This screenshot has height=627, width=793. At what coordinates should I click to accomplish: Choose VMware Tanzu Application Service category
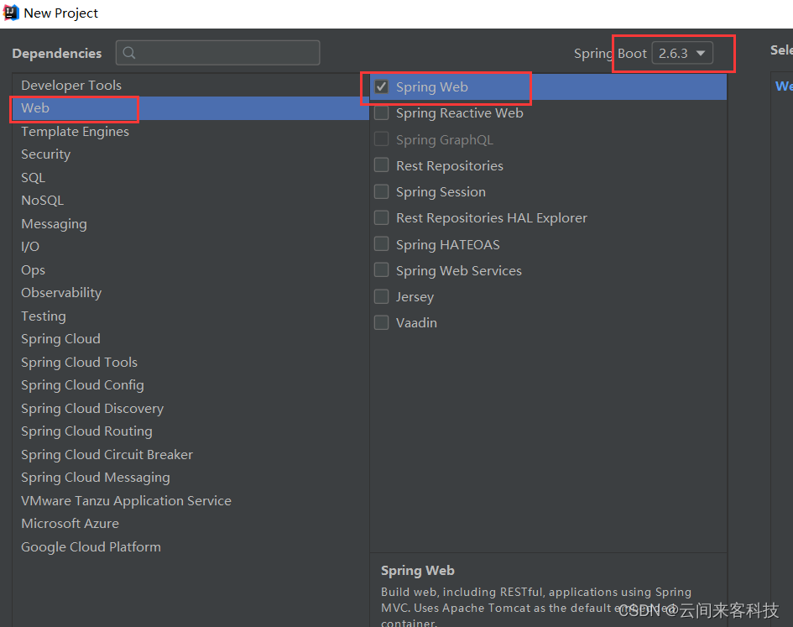(x=190, y=500)
